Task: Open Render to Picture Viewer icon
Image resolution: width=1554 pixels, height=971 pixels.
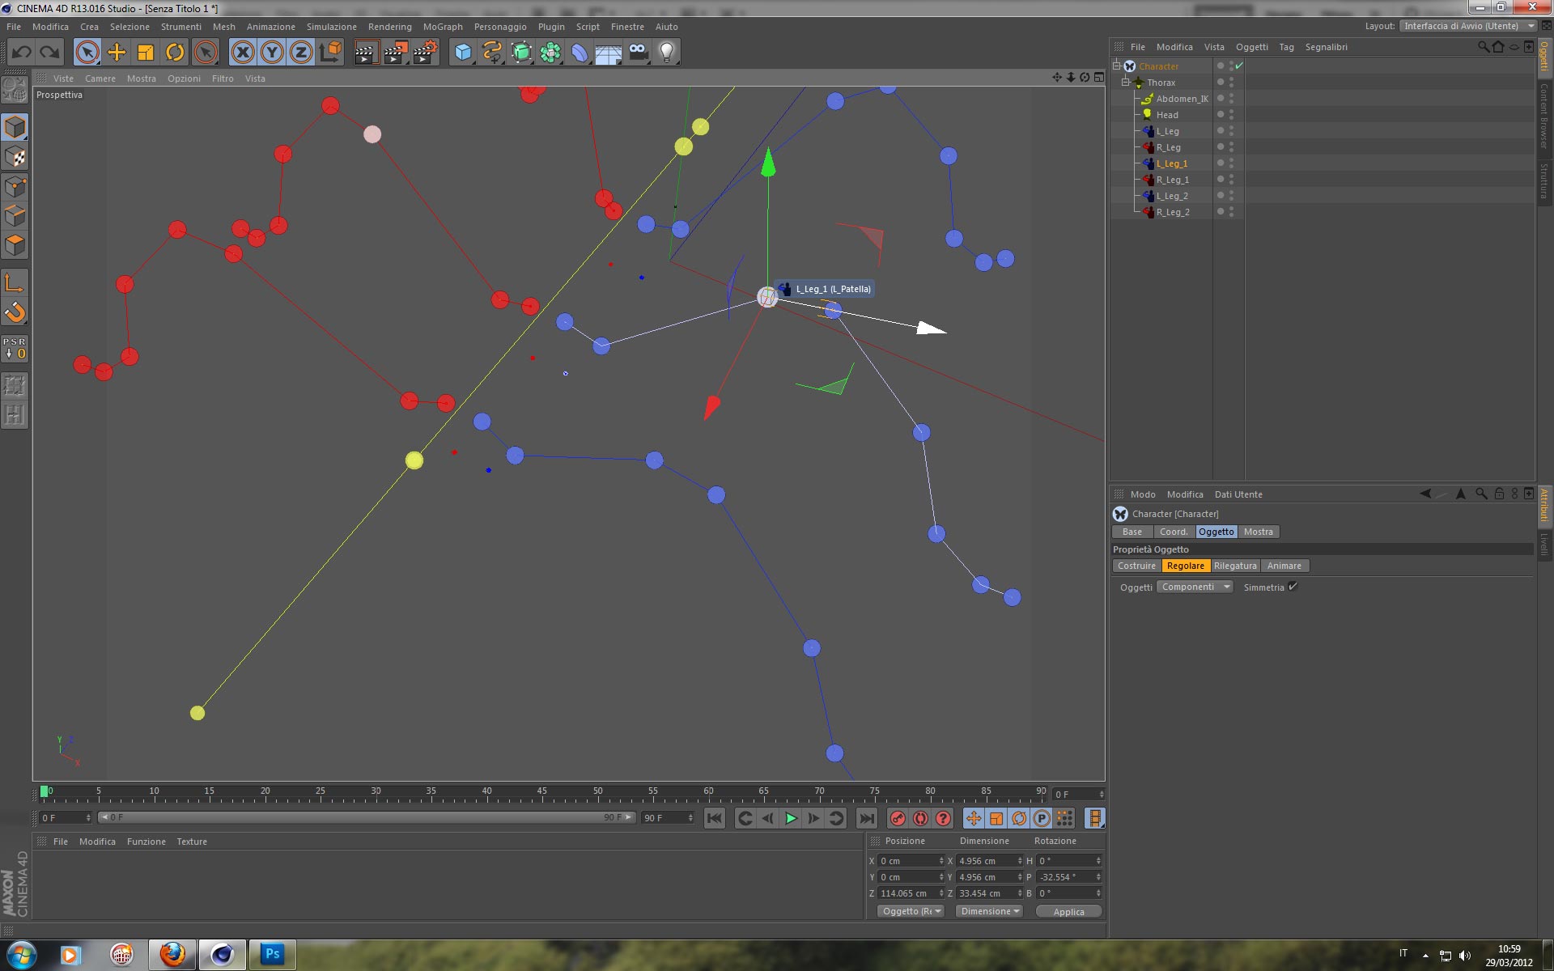Action: pos(395,53)
